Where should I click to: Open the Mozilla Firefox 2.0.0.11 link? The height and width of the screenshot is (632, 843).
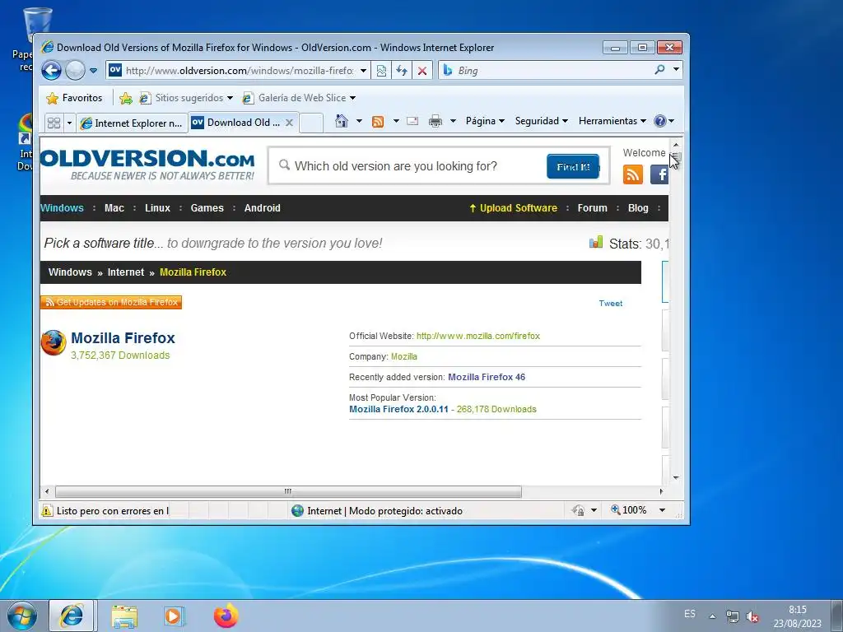(x=398, y=409)
